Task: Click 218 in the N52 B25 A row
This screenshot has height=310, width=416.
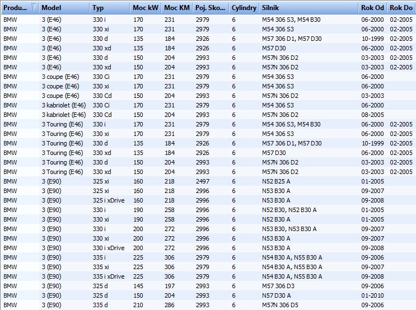Action: coord(169,181)
